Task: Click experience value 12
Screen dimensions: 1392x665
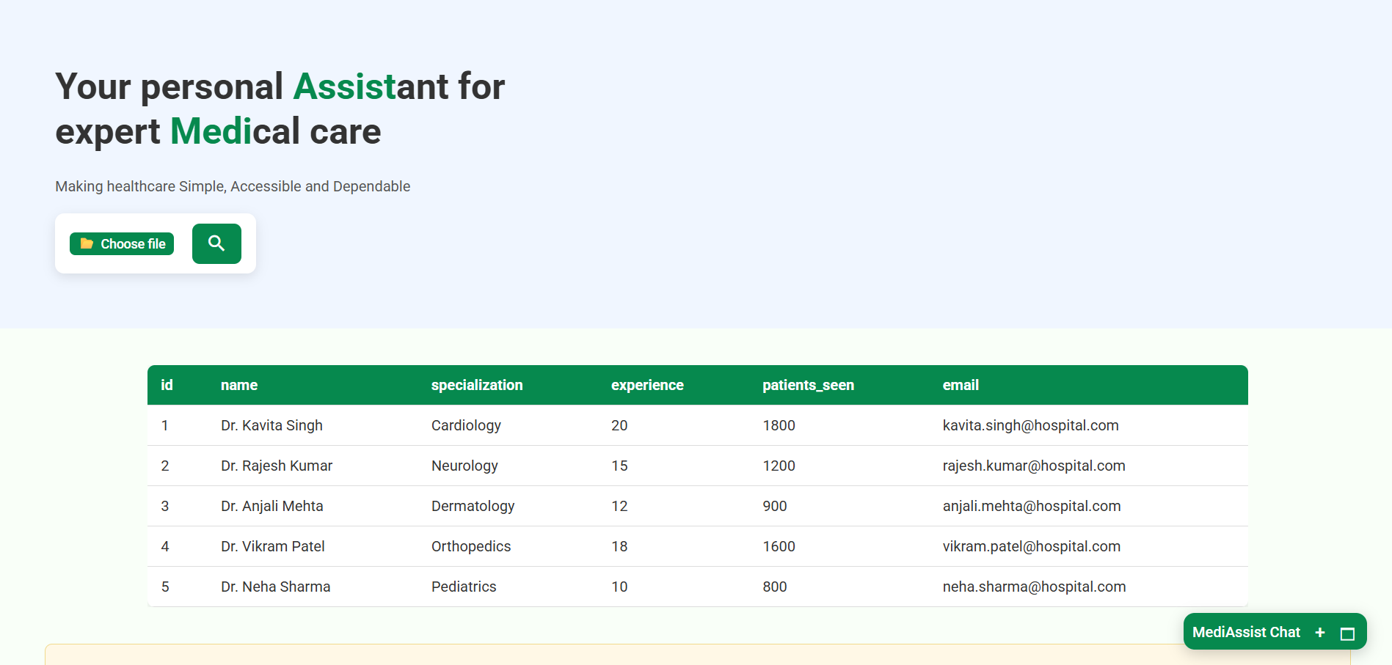Action: [x=619, y=506]
